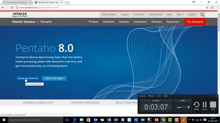
Task: Click the site info icon in address bar
Action: [17, 8]
